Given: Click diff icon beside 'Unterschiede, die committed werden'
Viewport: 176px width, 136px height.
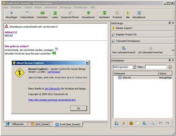Looking at the screenshot, I should pos(56,49).
